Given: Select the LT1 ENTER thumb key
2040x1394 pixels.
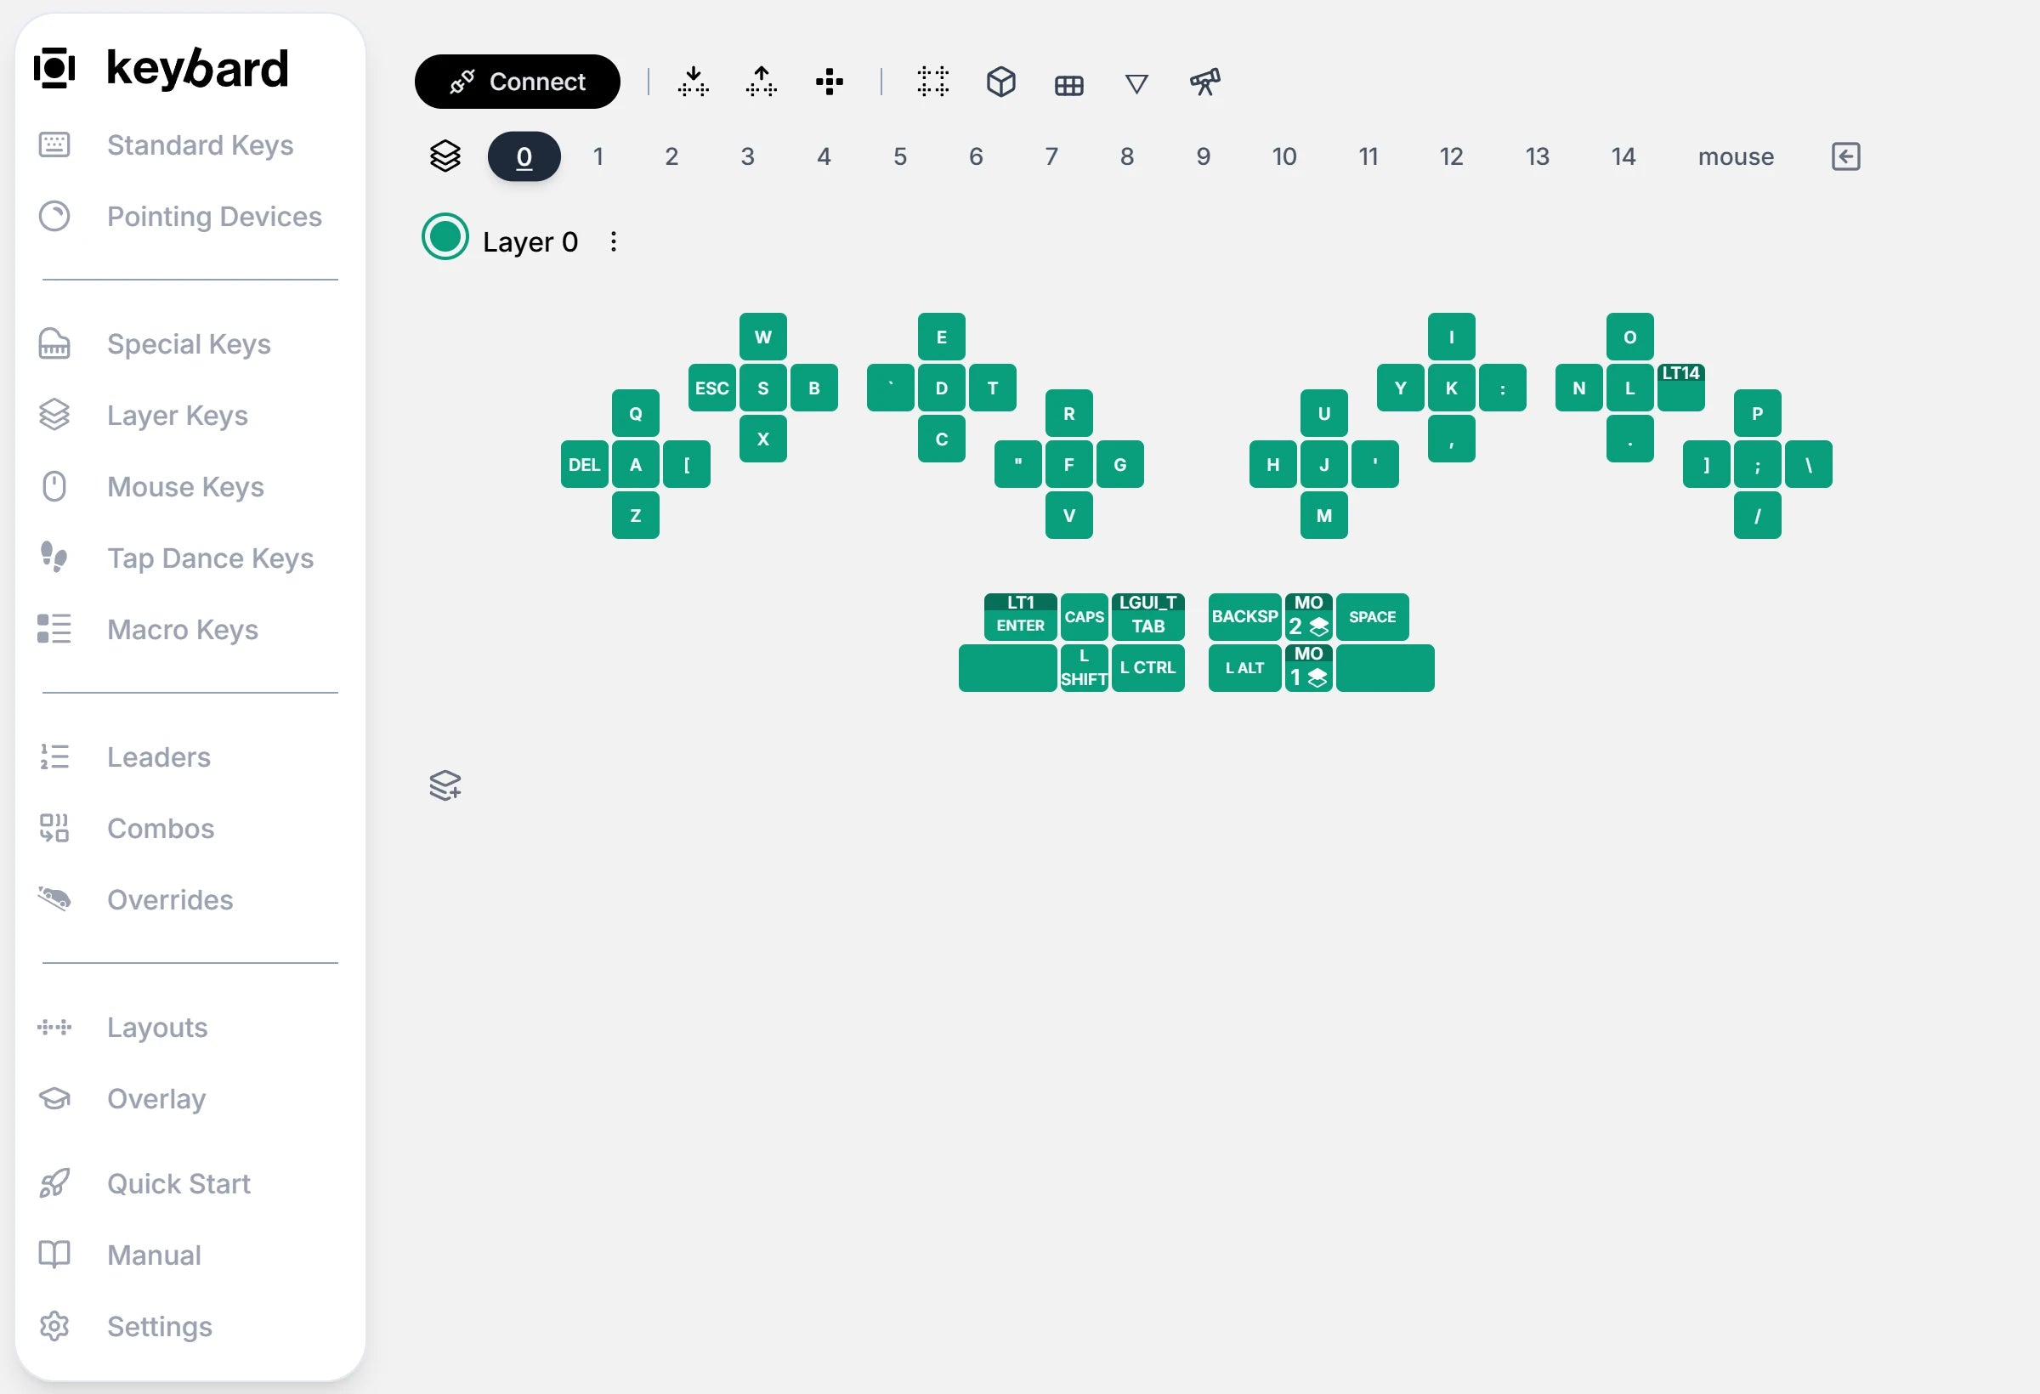Looking at the screenshot, I should click(1020, 617).
